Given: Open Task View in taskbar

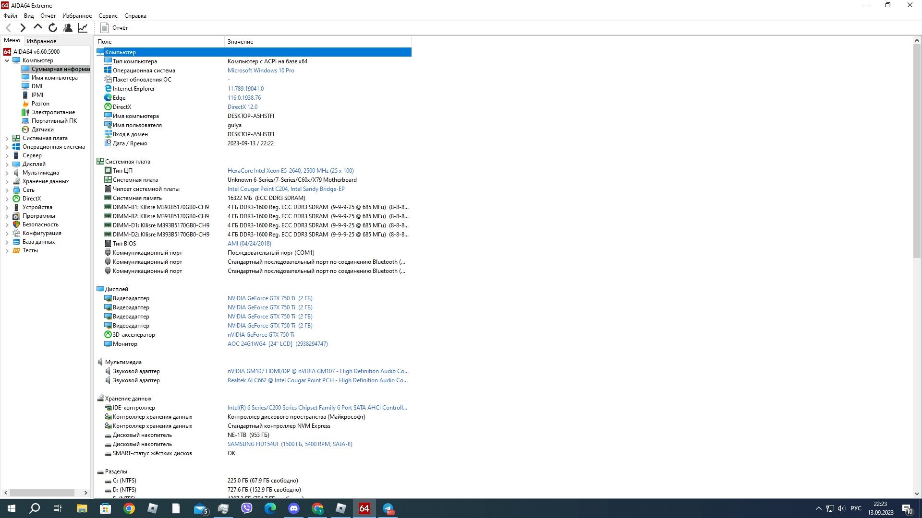Looking at the screenshot, I should [x=58, y=508].
